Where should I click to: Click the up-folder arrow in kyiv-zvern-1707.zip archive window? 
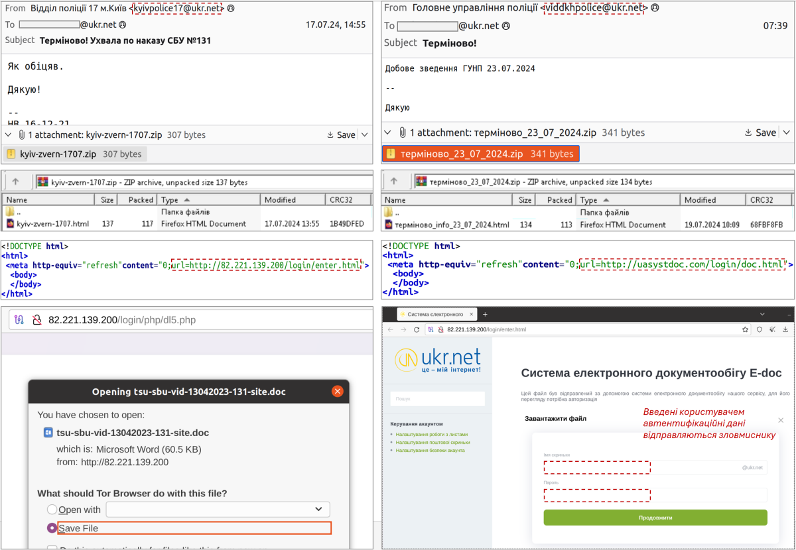point(16,182)
